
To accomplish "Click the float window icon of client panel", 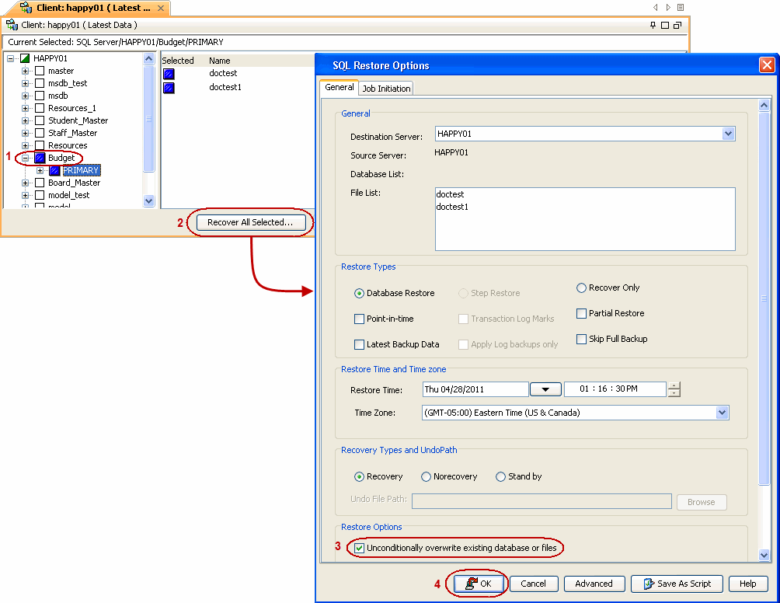I will point(677,25).
